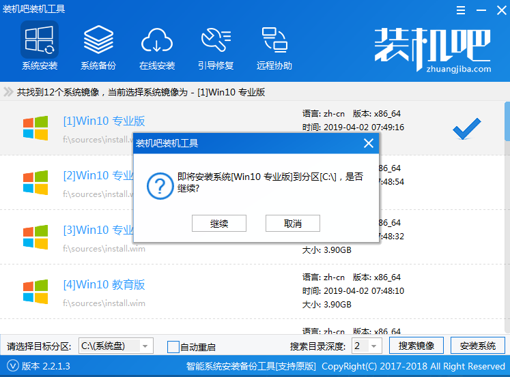Click the Windows logo of [1]Win10 专业版
The image size is (510, 377).
click(x=36, y=127)
